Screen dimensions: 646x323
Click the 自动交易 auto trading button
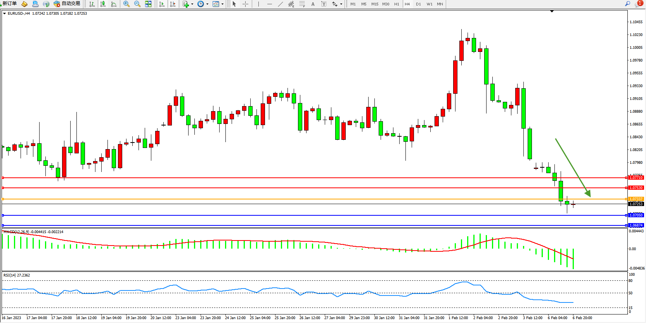(x=67, y=3)
